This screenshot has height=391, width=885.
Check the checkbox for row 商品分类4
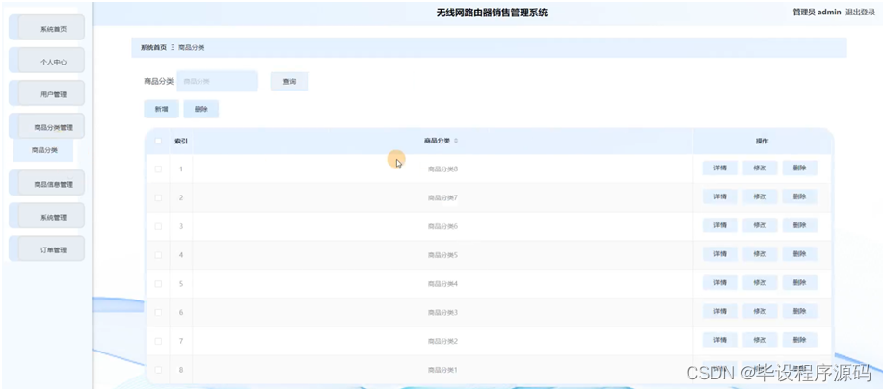tap(158, 284)
